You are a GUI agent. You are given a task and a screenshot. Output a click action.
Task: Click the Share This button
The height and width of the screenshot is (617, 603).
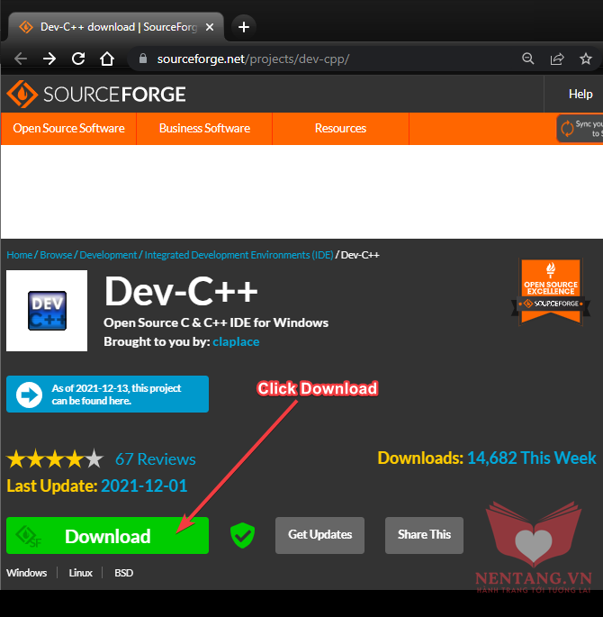coord(424,534)
